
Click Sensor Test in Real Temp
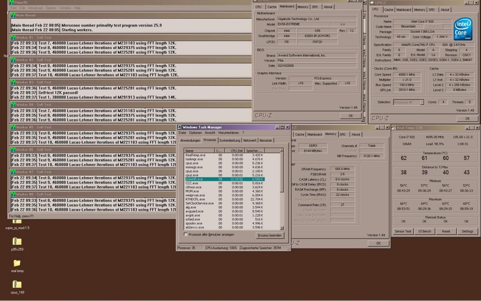[403, 231]
